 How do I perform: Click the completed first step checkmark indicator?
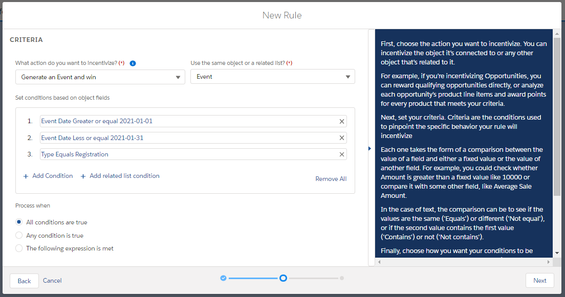pos(224,278)
